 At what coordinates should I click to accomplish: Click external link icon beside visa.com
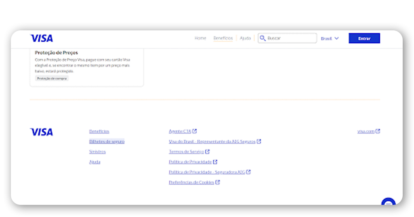click(378, 131)
